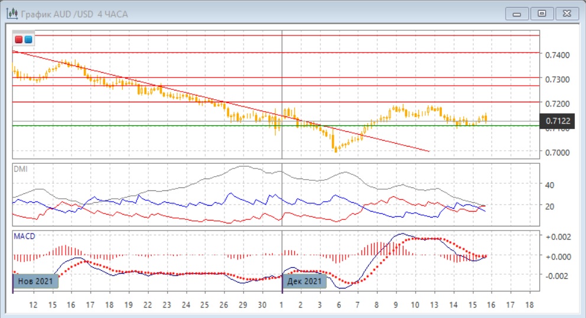586x318 pixels.
Task: Select the green horizontal support line
Action: pyautogui.click(x=177, y=125)
